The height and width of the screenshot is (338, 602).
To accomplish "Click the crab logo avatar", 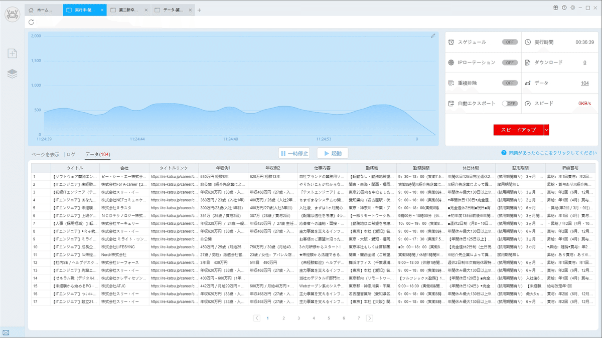I will click(x=12, y=14).
